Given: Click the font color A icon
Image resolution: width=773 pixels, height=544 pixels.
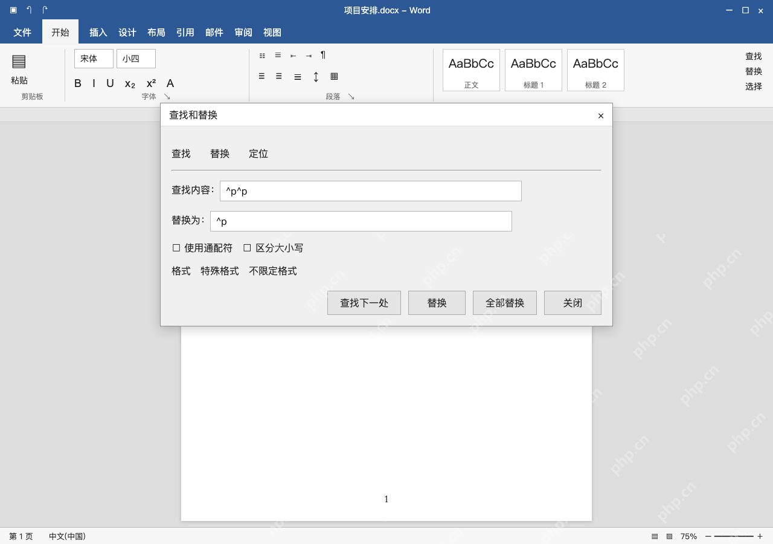Looking at the screenshot, I should click(x=170, y=83).
